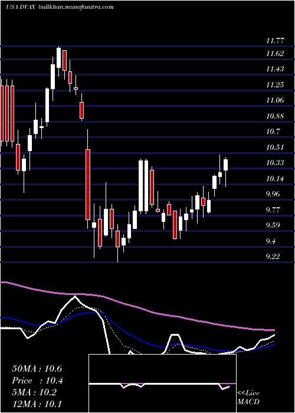Click the large red candle dropping from 10.51

point(88,184)
